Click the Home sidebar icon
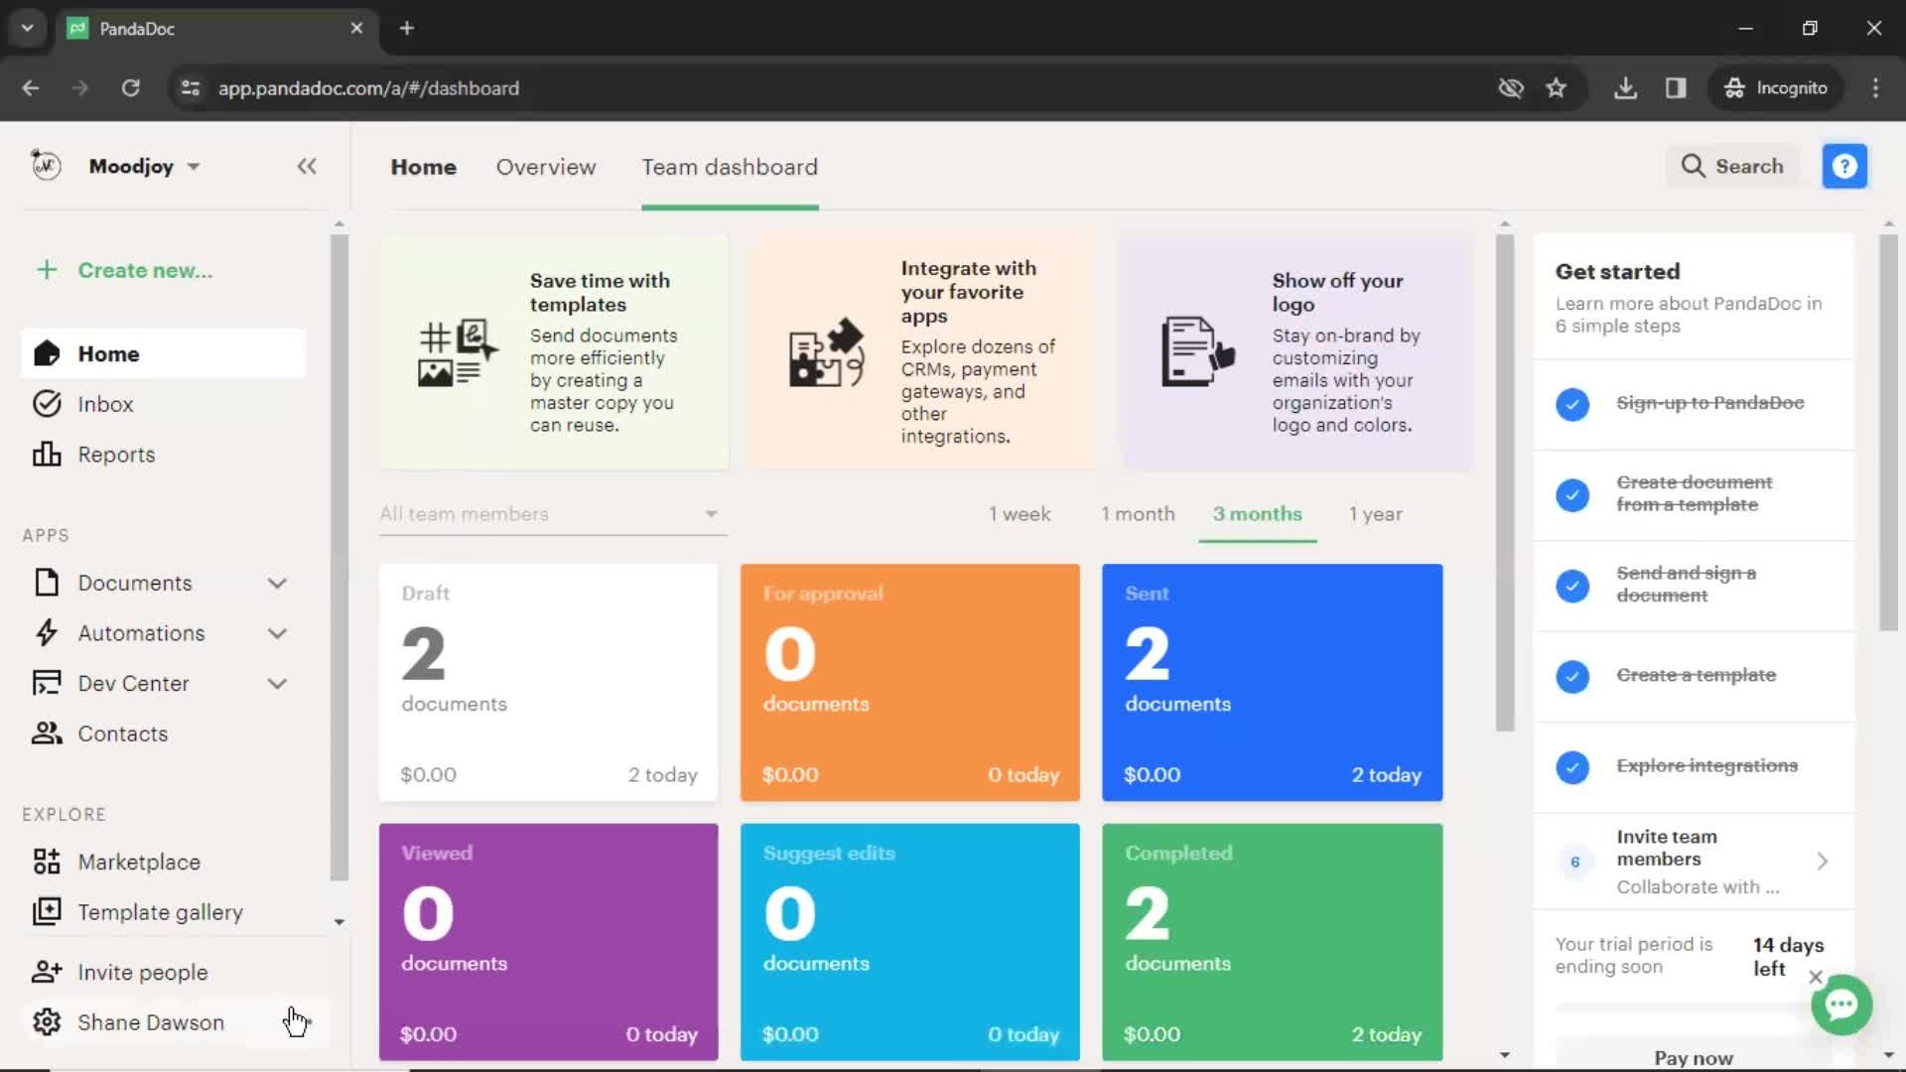The width and height of the screenshot is (1906, 1072). click(44, 353)
